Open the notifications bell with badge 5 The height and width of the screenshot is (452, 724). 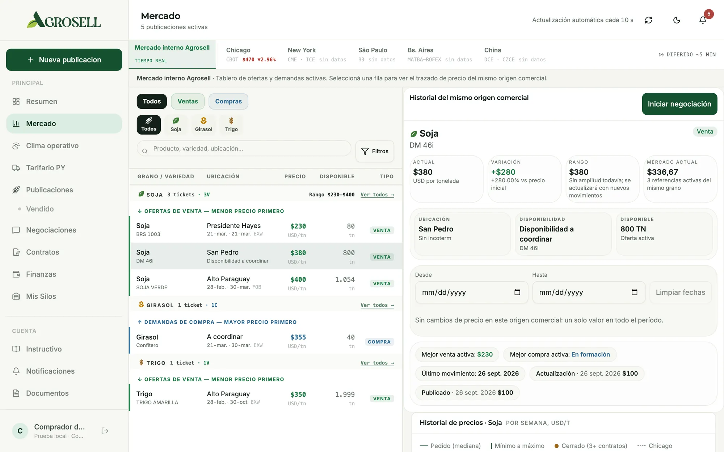coord(703,20)
